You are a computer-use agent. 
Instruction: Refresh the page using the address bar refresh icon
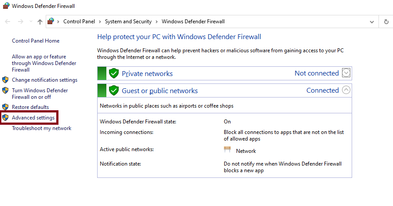pyautogui.click(x=386, y=22)
